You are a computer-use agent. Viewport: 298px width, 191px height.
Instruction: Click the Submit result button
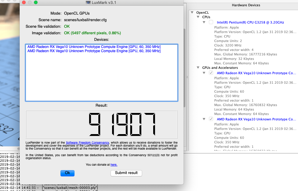[126, 173]
